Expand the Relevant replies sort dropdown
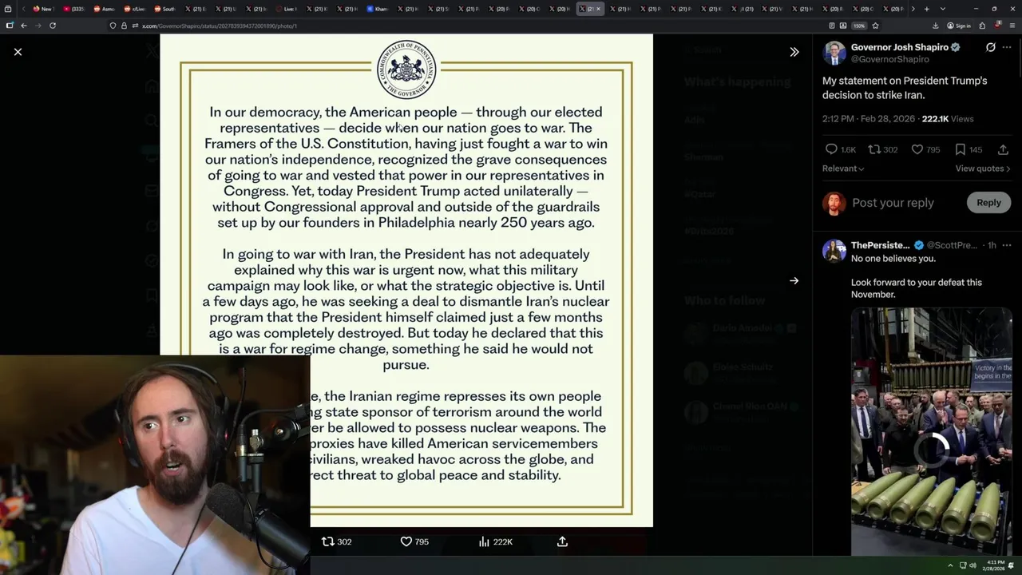1022x575 pixels. click(x=843, y=169)
